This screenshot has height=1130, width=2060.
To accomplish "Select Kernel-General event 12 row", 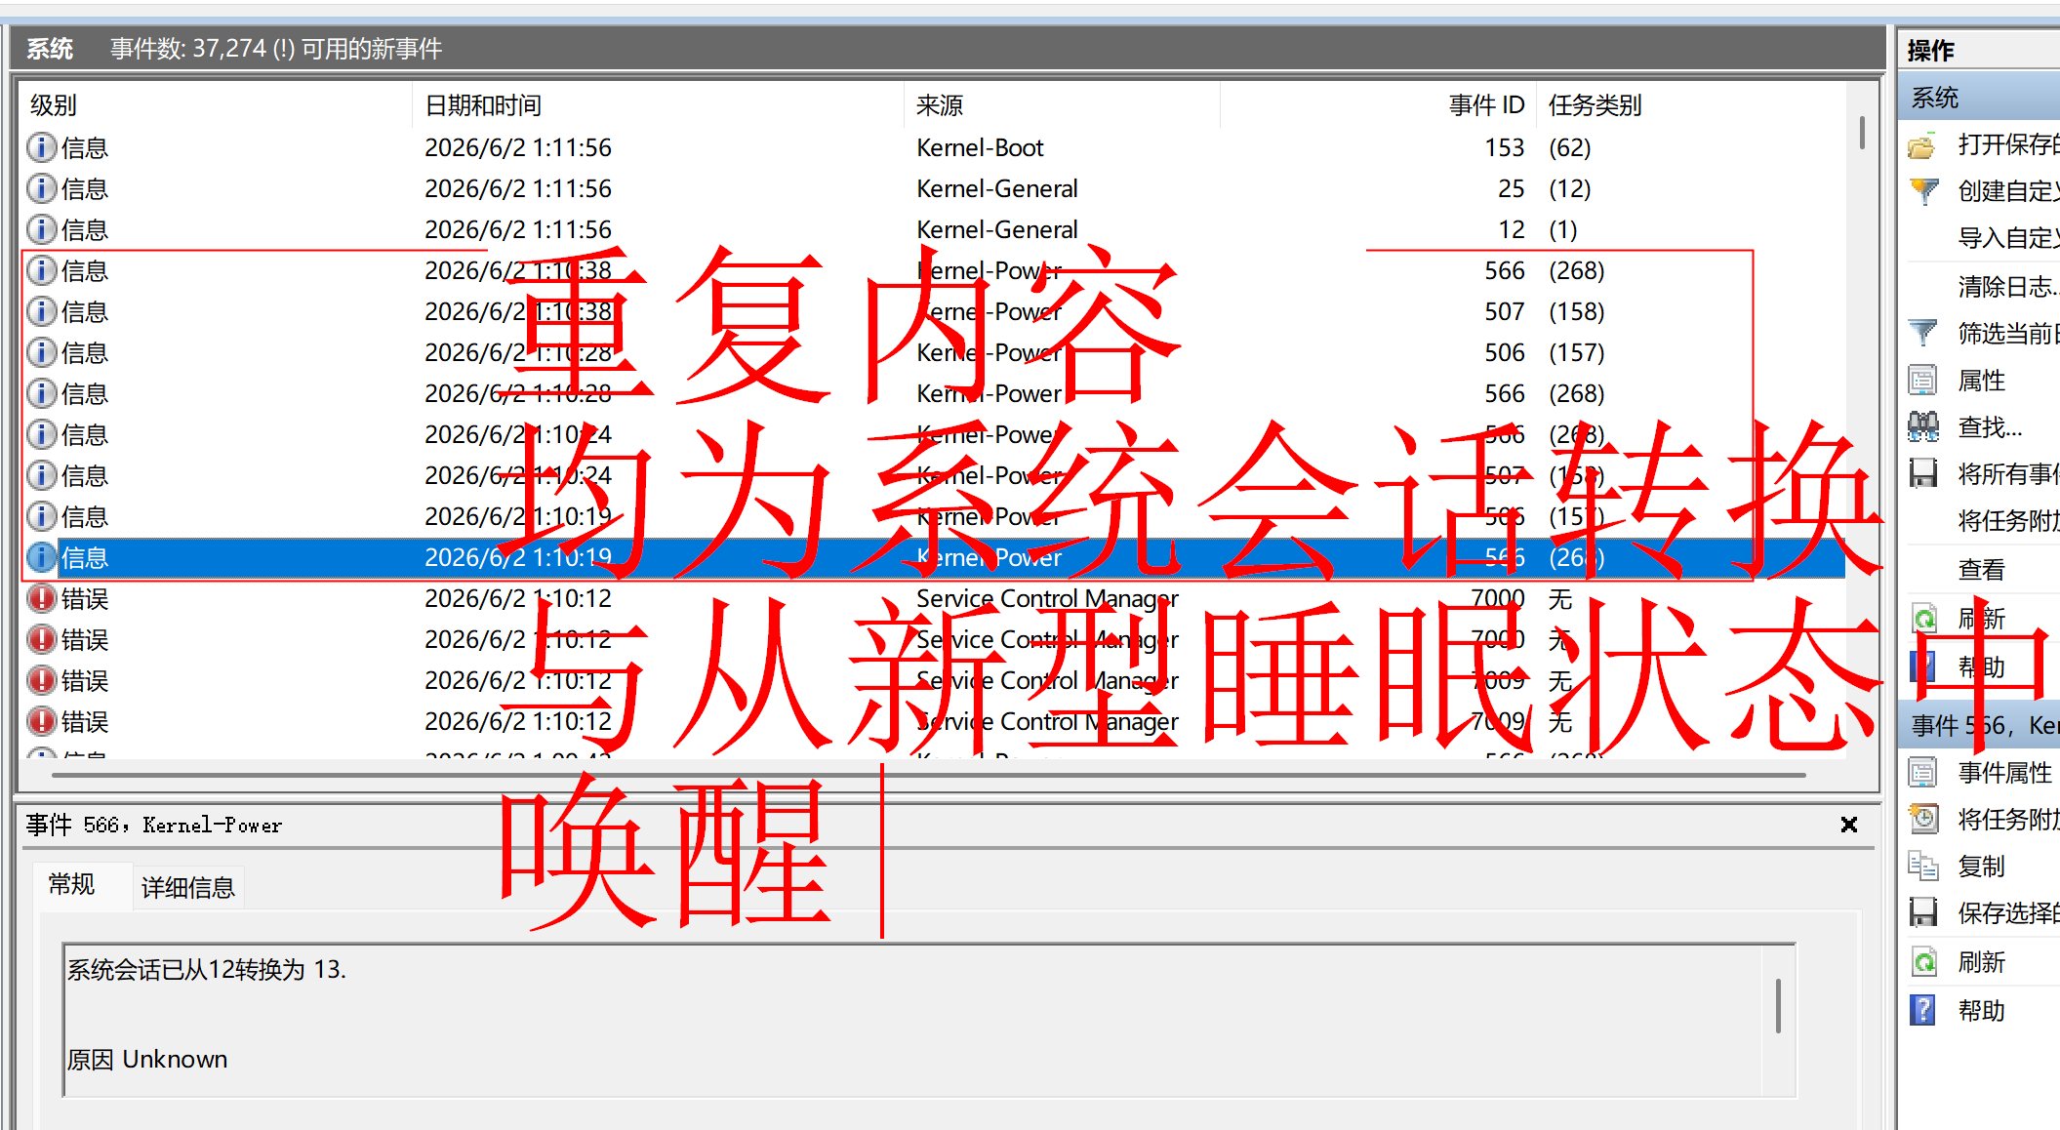I will (x=933, y=229).
